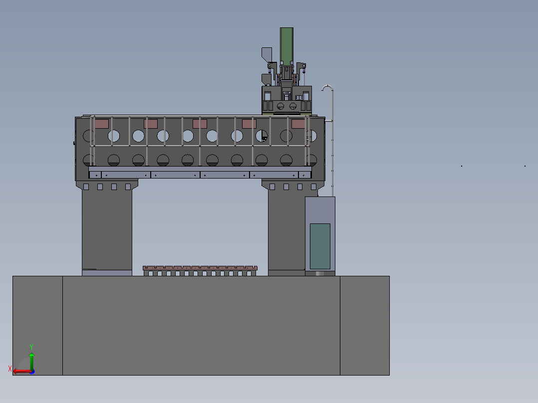Select the teal door panel on the cabinet

click(x=320, y=246)
